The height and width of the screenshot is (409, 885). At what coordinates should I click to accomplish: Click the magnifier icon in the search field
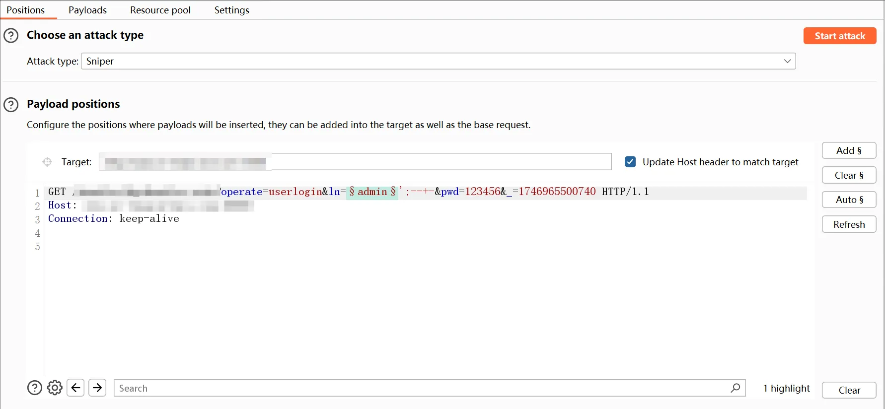tap(736, 388)
